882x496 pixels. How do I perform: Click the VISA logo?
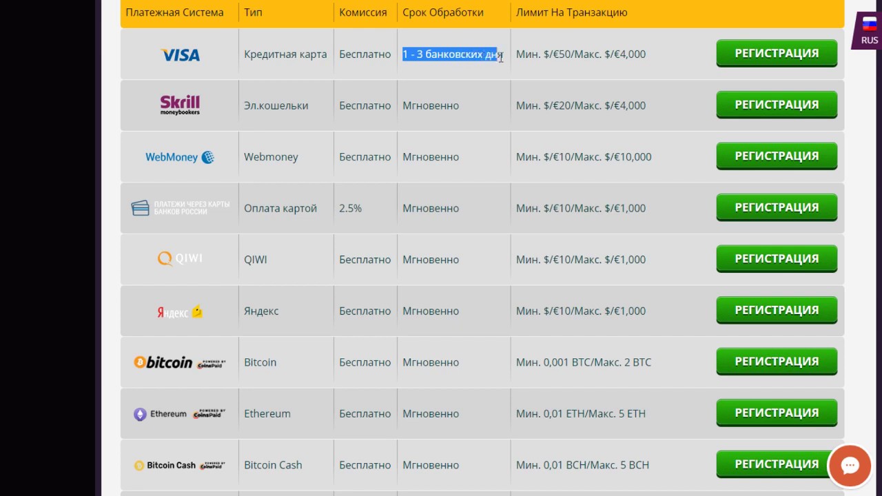click(180, 54)
